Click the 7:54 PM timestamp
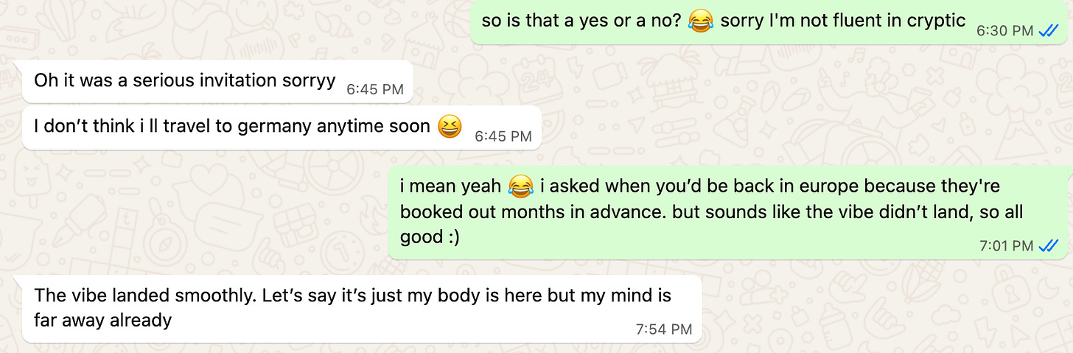The image size is (1073, 353). coord(664,329)
